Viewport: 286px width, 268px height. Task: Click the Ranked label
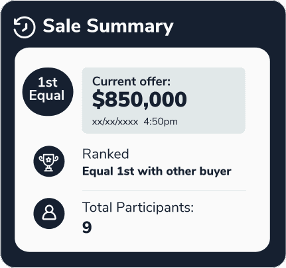tap(106, 154)
